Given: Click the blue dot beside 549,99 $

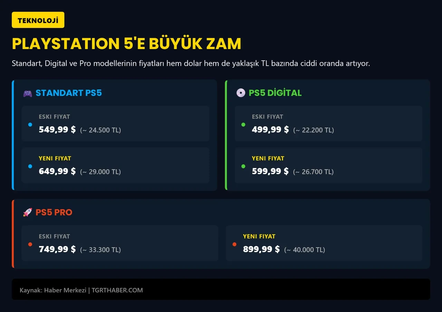Looking at the screenshot, I should (30, 125).
